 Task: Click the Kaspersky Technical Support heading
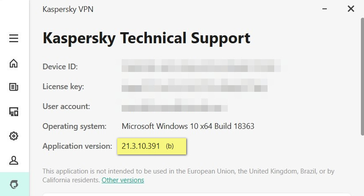coord(146,38)
